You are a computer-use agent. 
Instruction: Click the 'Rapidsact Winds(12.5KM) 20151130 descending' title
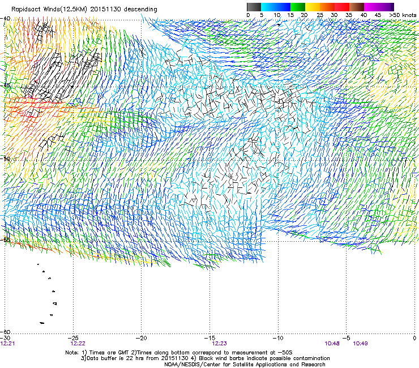click(84, 10)
